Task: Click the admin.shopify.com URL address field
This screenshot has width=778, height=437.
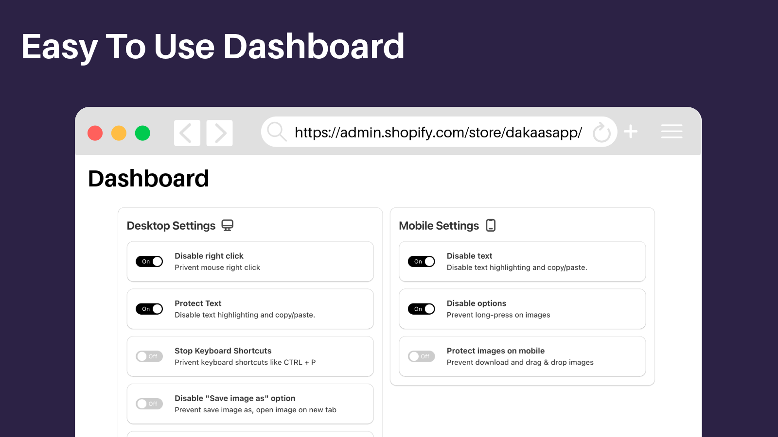Action: [439, 132]
